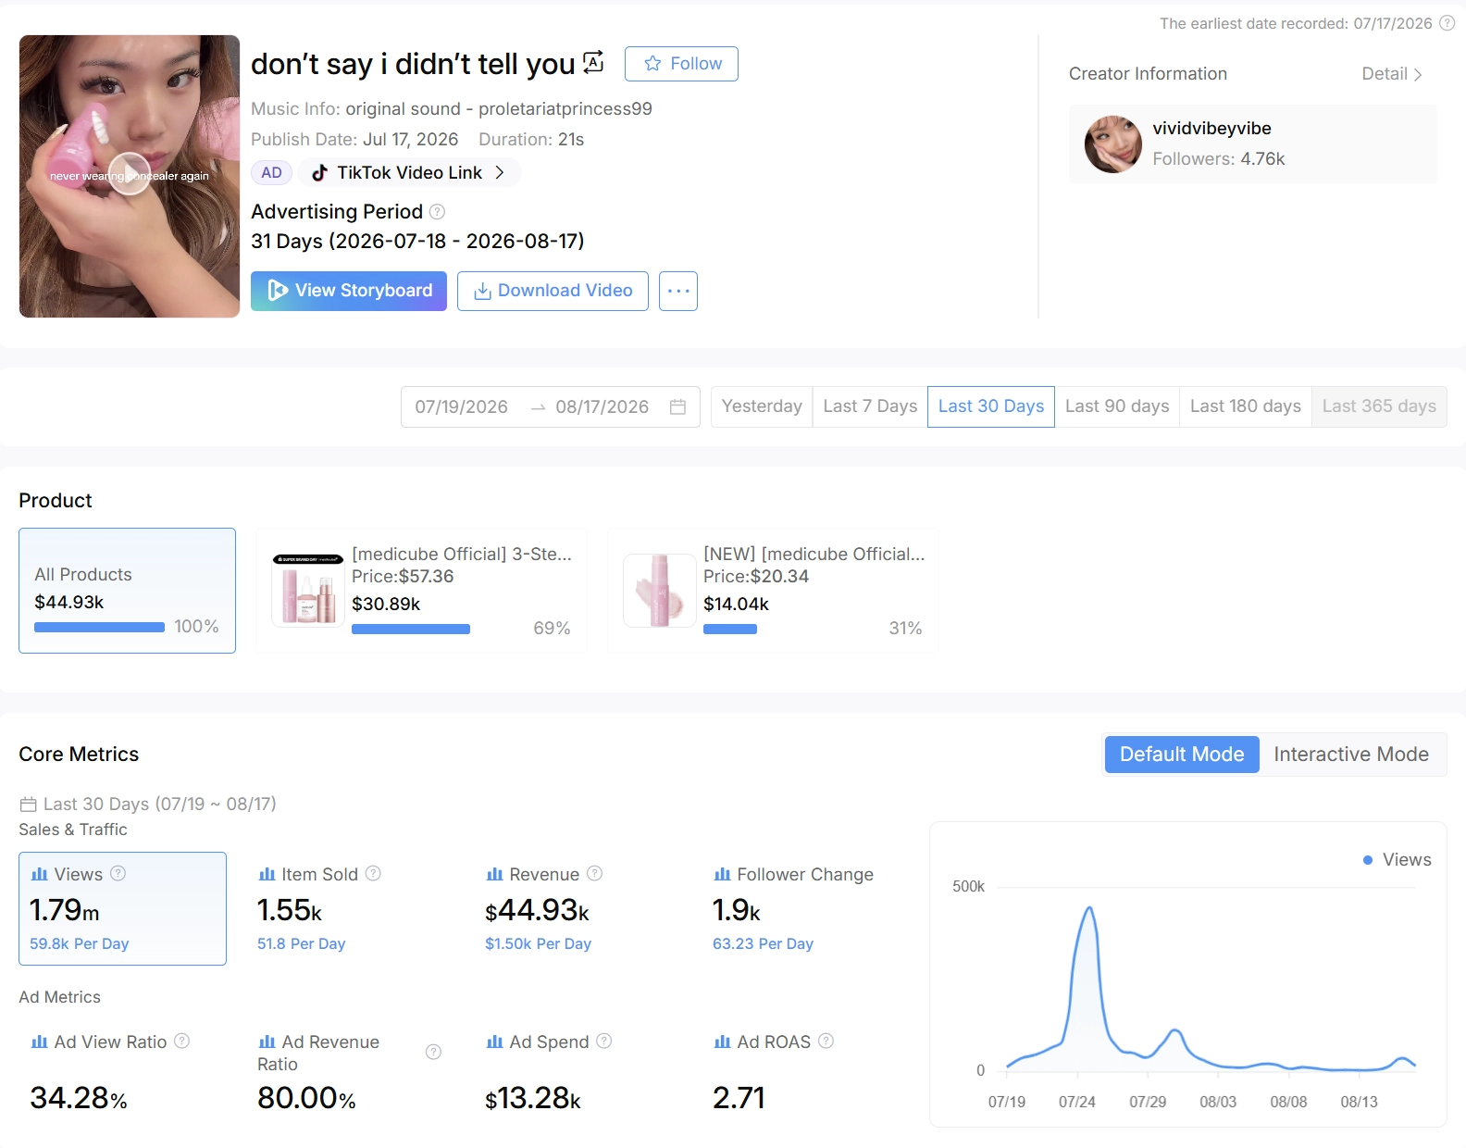Open creator Detail page
This screenshot has width=1466, height=1148.
1392,74
